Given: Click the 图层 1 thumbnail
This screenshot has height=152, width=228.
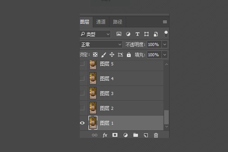Looking at the screenshot, I should click(x=93, y=123).
